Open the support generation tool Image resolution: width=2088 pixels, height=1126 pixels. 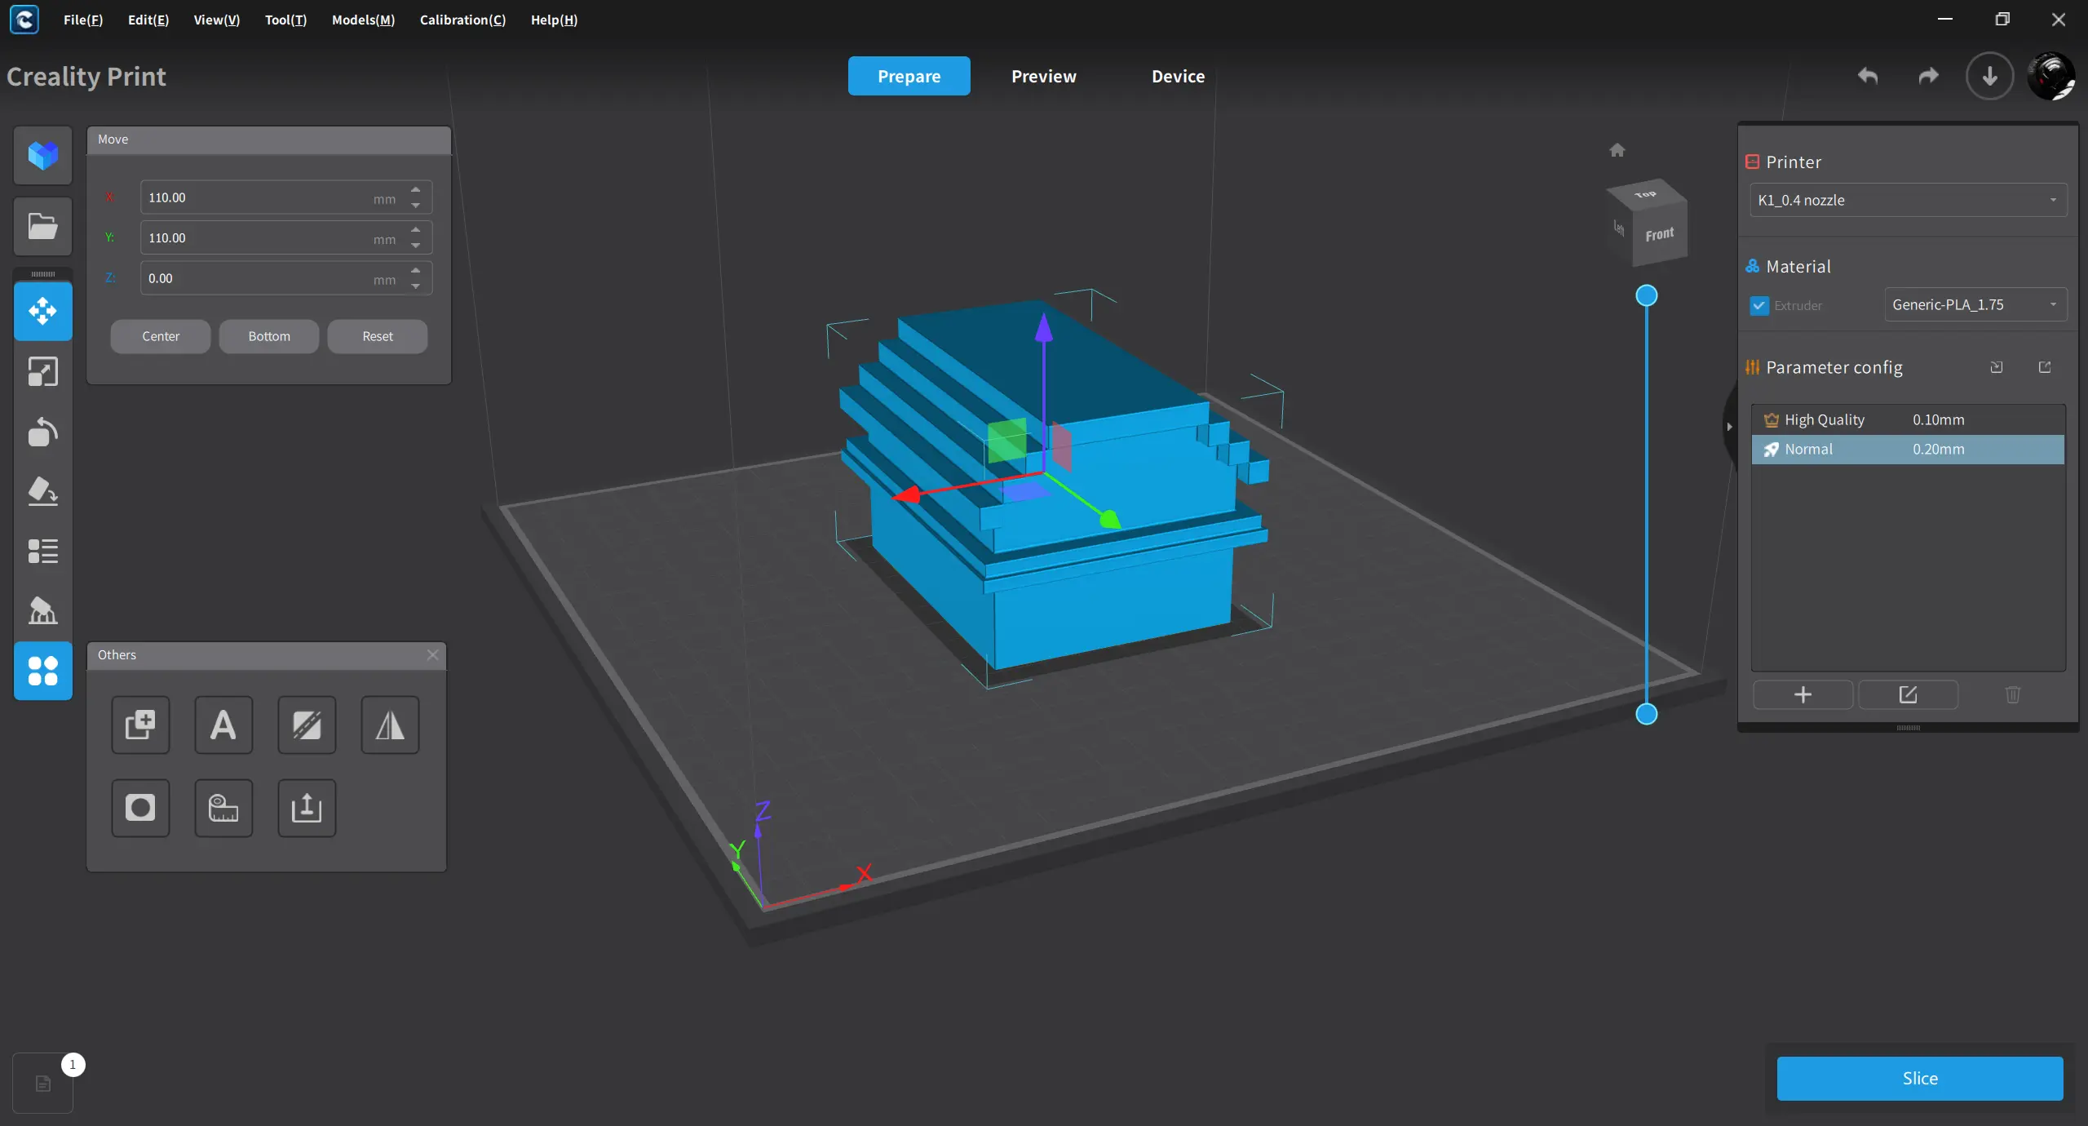tap(43, 610)
